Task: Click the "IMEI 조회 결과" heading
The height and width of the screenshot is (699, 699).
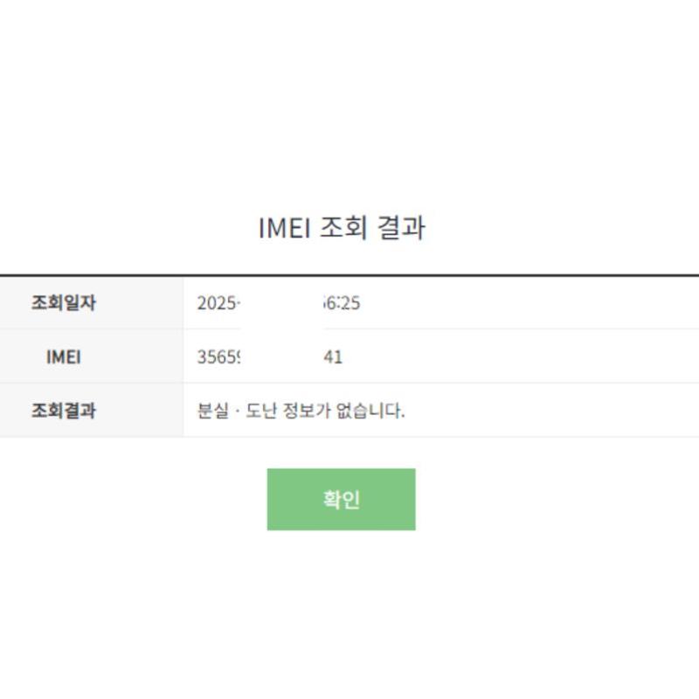Action: (x=342, y=228)
